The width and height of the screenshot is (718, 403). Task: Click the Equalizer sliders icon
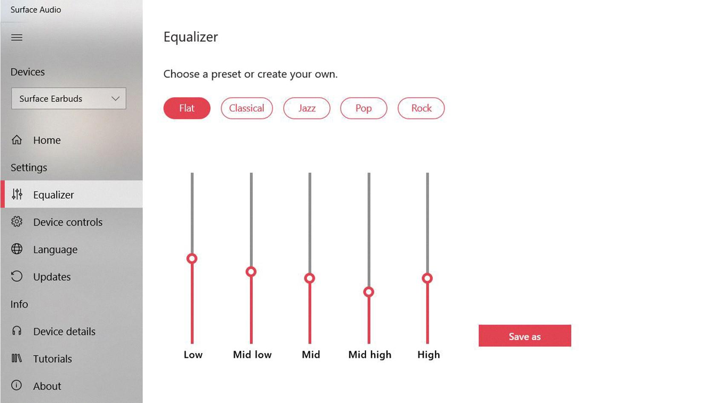(x=17, y=194)
